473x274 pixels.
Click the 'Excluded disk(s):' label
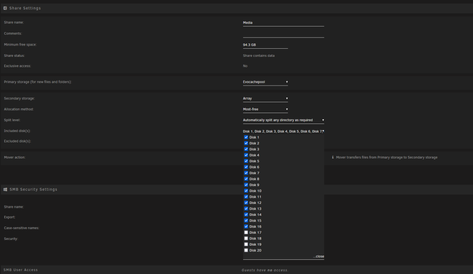[x=17, y=141]
